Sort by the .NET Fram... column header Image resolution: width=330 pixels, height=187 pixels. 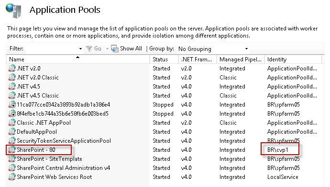(x=198, y=59)
